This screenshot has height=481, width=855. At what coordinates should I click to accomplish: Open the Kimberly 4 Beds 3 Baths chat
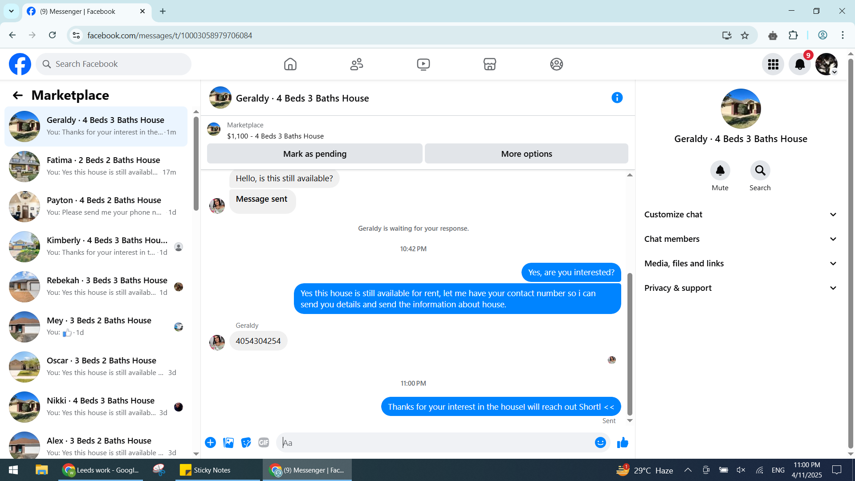coord(96,247)
